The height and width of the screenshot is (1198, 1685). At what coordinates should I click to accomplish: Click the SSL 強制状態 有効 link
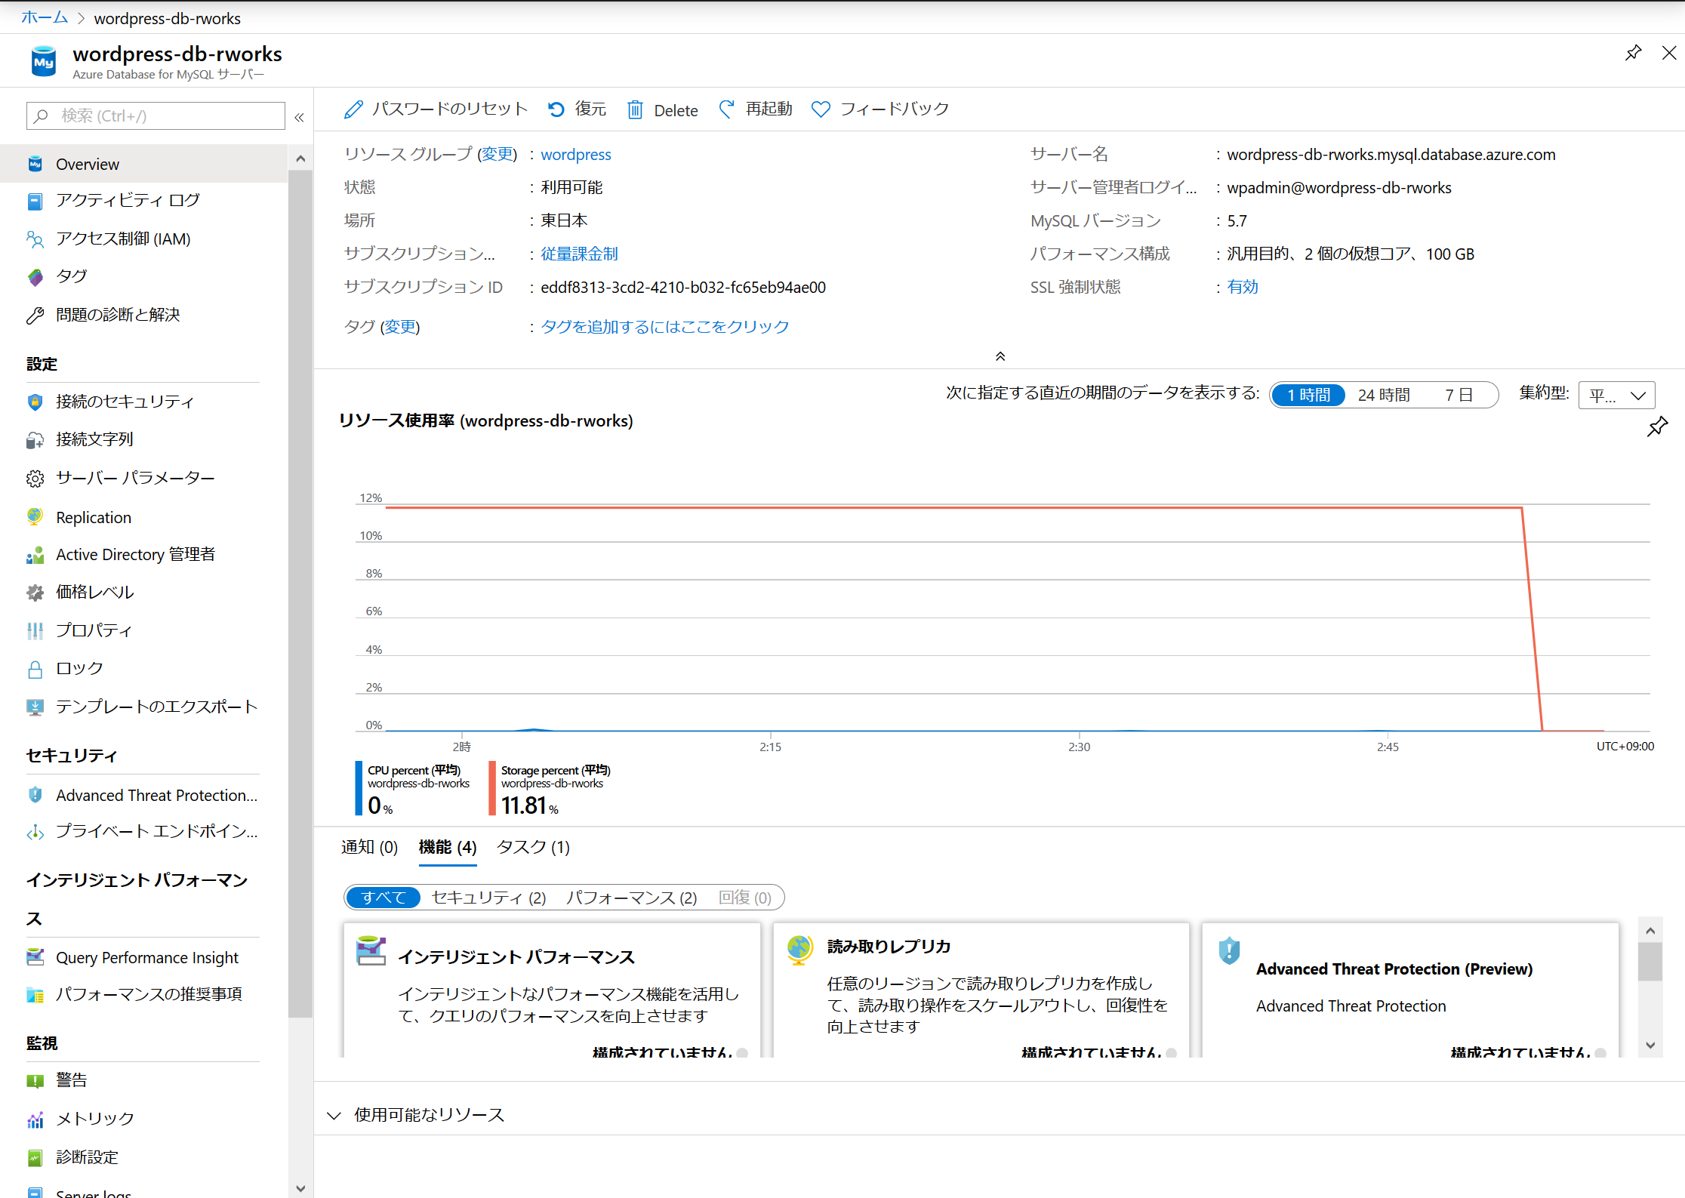click(1243, 287)
